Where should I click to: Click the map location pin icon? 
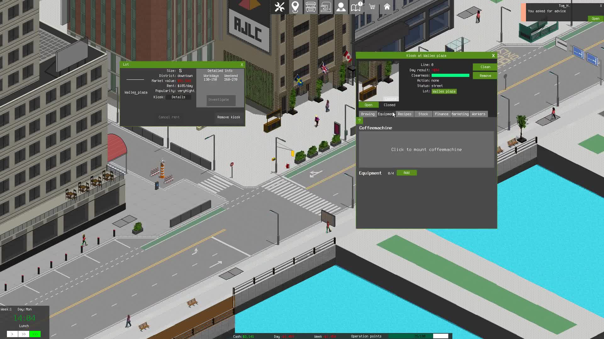295,7
